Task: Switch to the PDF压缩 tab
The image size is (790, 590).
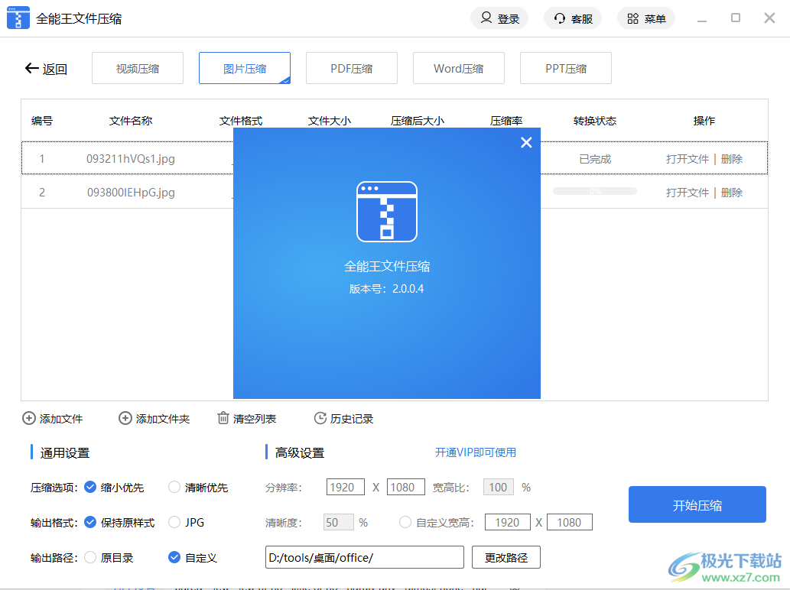Action: (351, 68)
